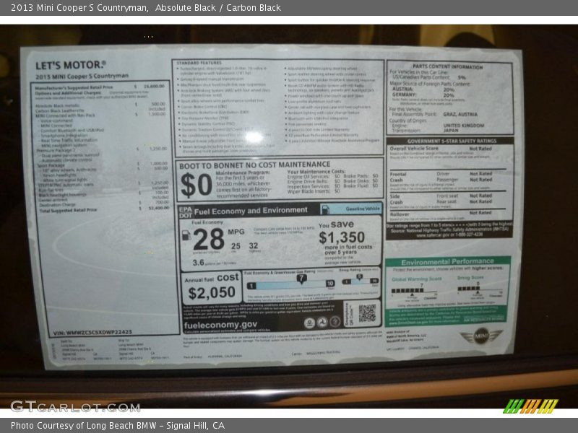Click the colored stripes logo at bottom right
The width and height of the screenshot is (578, 433).
point(530,406)
